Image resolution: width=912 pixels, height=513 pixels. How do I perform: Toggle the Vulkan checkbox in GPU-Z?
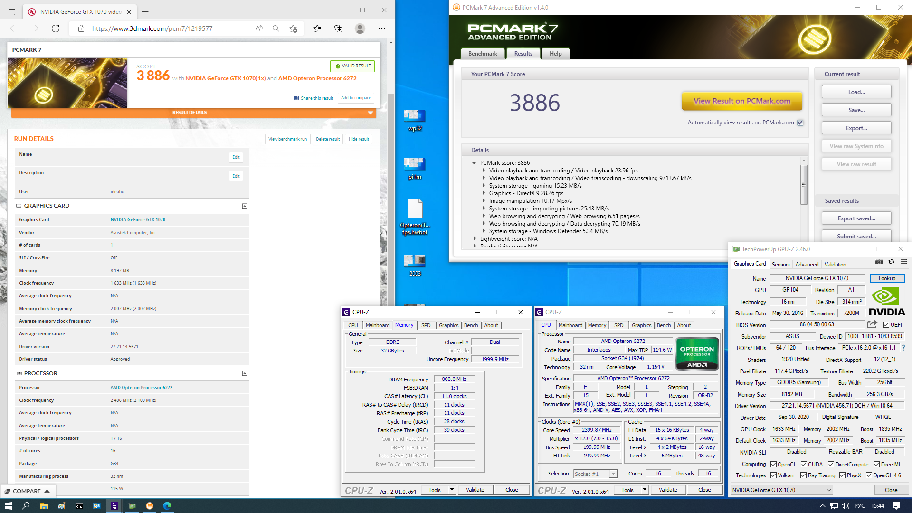pyautogui.click(x=773, y=475)
